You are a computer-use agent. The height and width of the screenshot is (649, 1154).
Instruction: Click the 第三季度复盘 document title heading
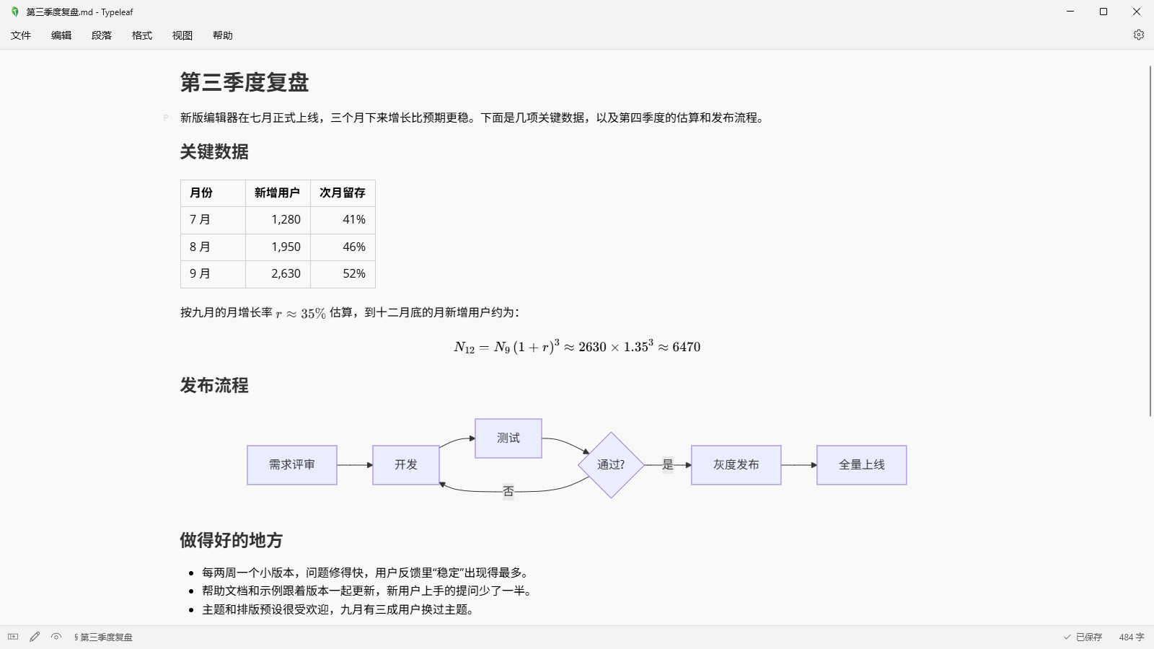click(245, 82)
